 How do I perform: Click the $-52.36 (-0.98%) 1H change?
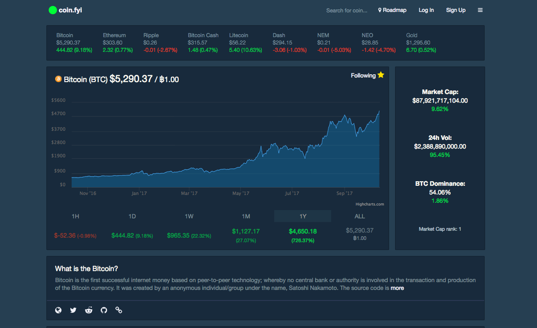[75, 236]
